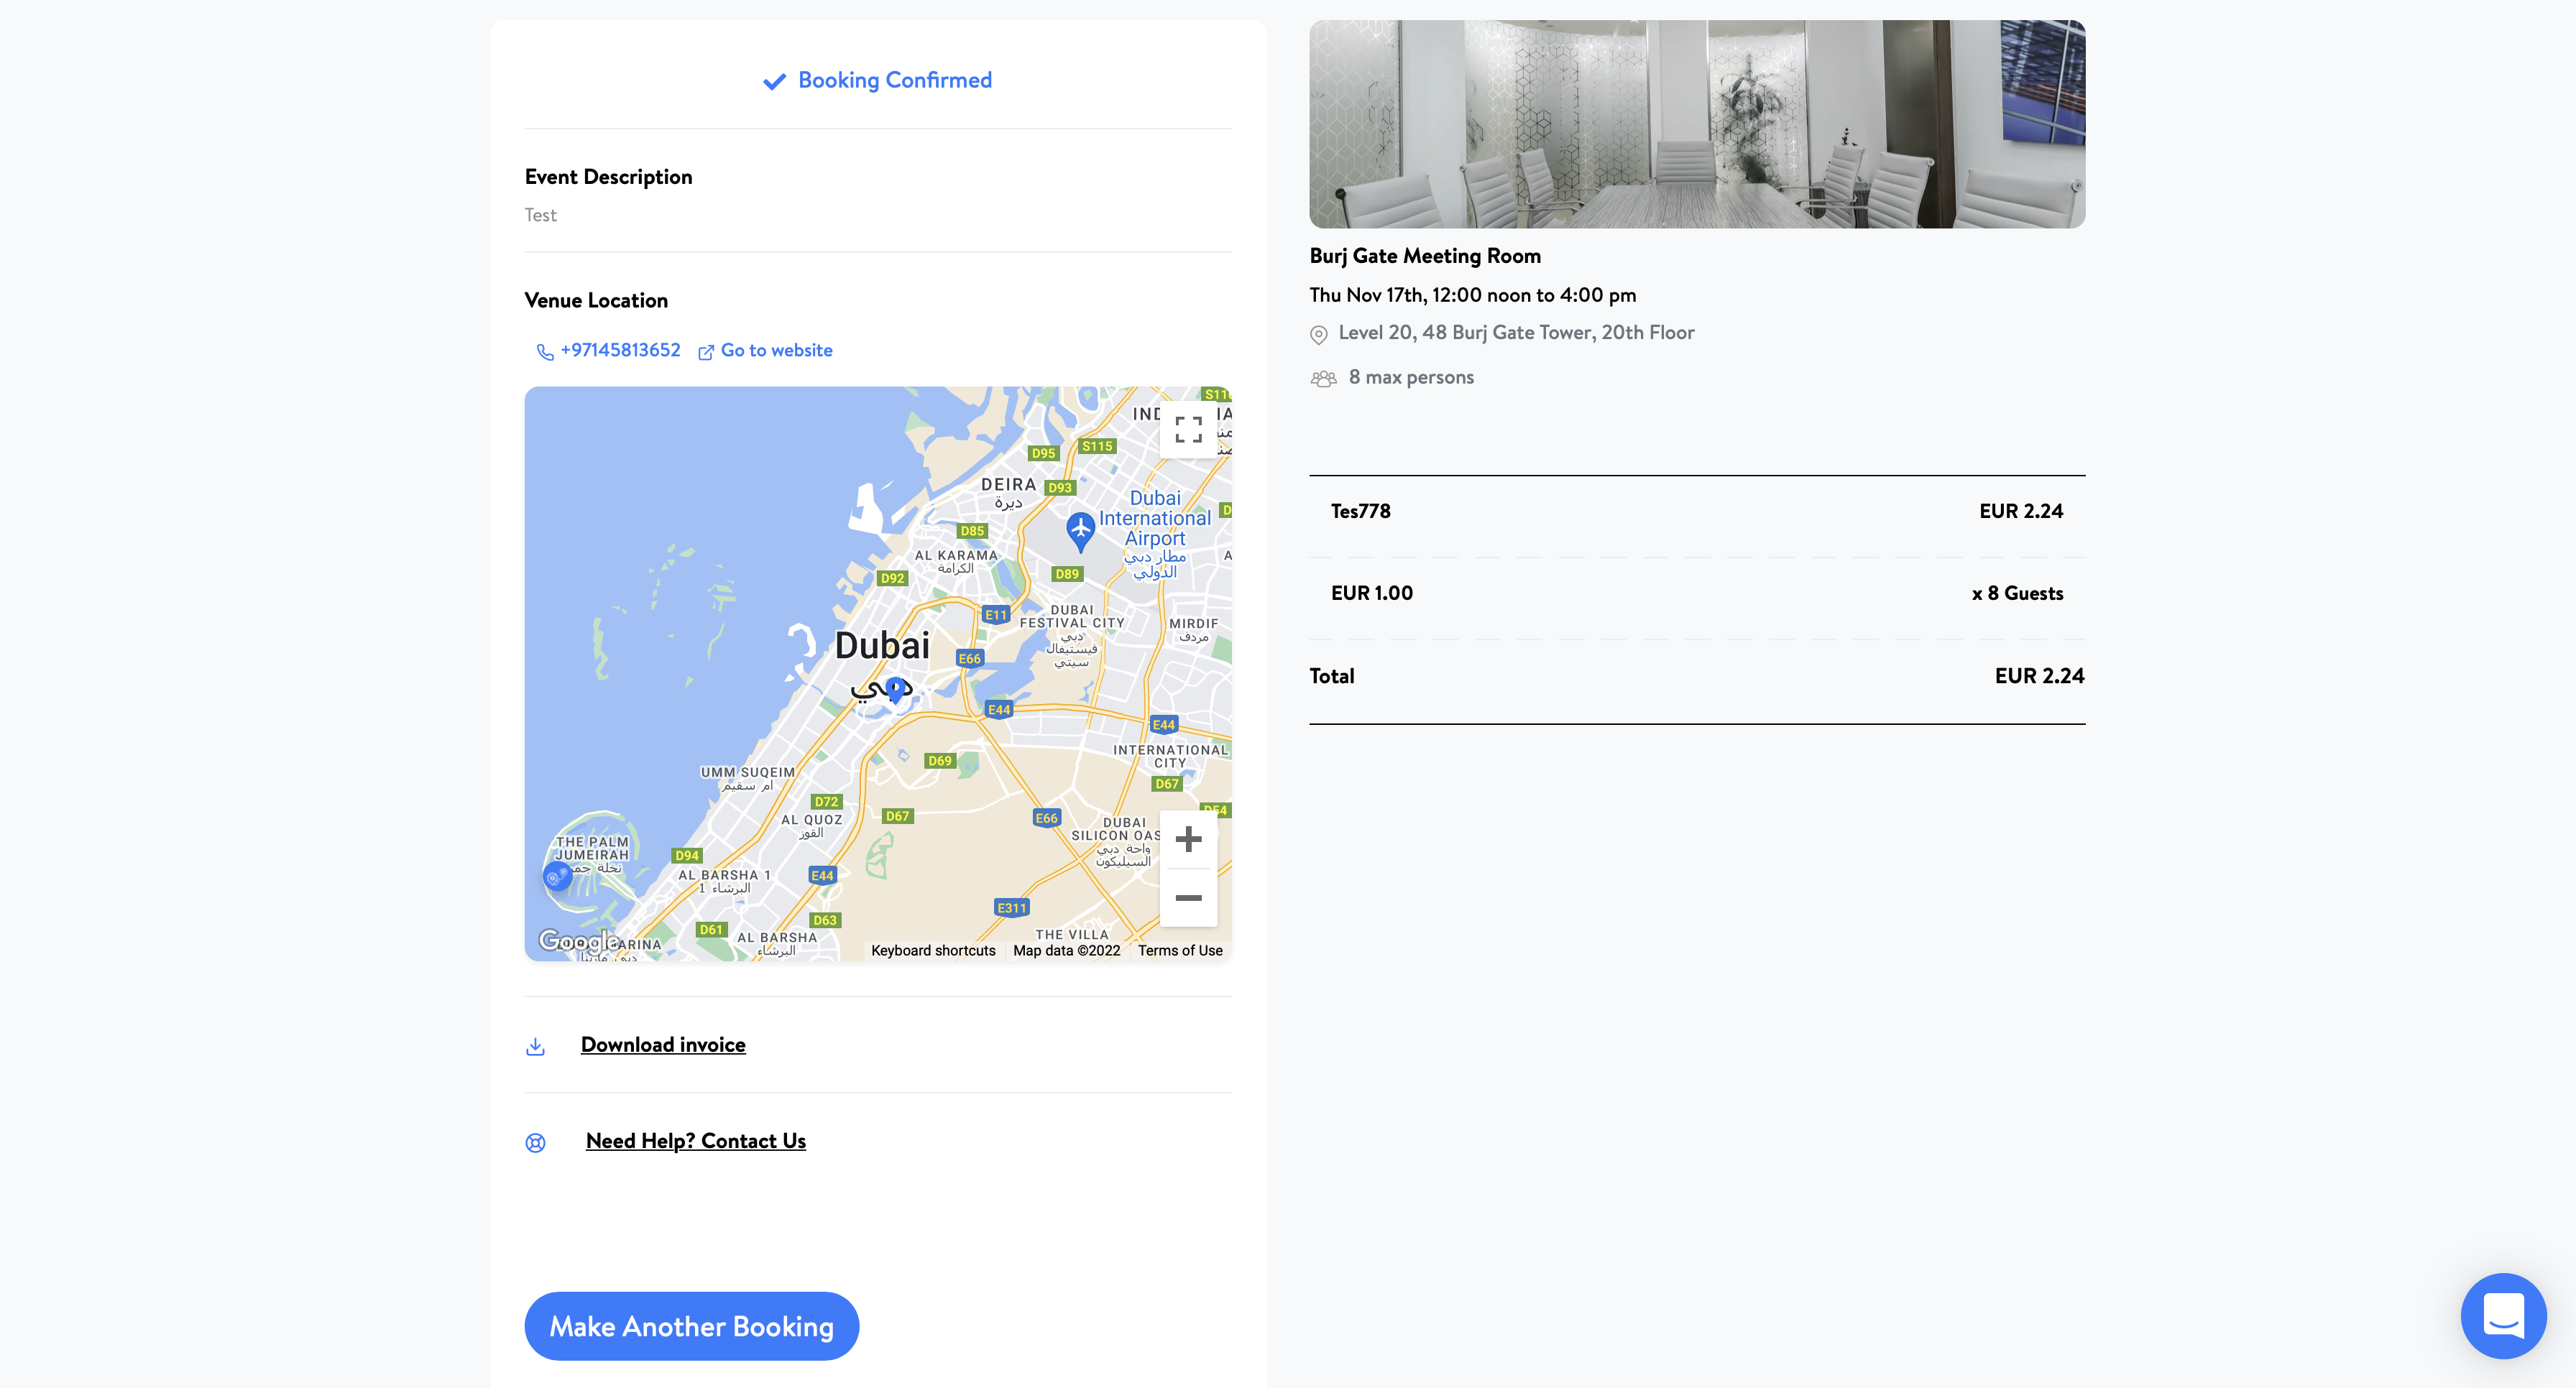Click the Palm Jumeirah blue map marker
The height and width of the screenshot is (1388, 2576).
point(556,877)
